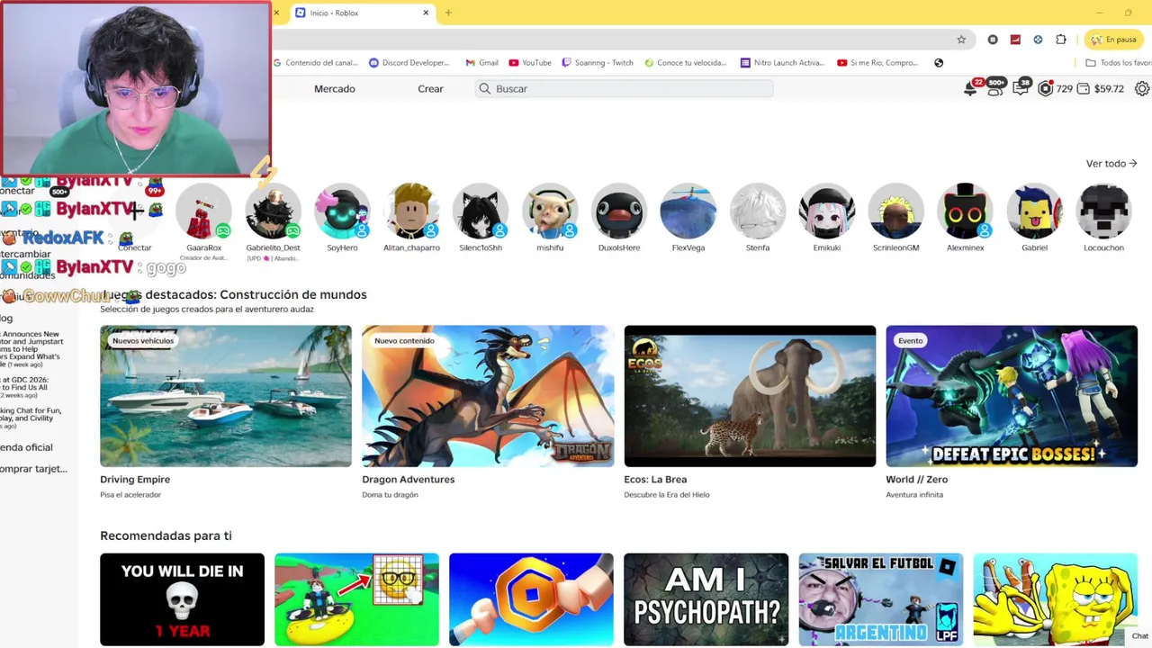Image resolution: width=1152 pixels, height=648 pixels.
Task: Click the globe bookmark icon
Action: tap(939, 63)
